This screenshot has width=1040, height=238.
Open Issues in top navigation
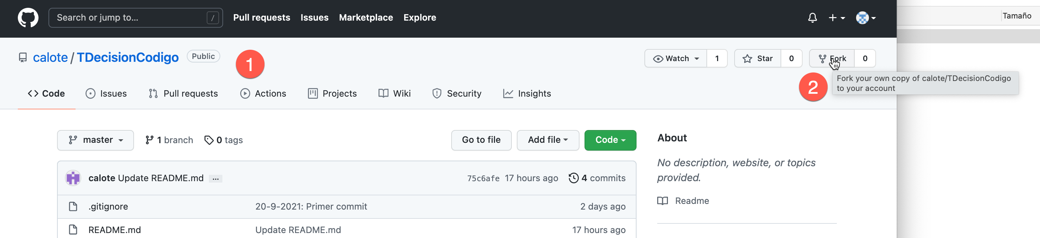click(314, 18)
